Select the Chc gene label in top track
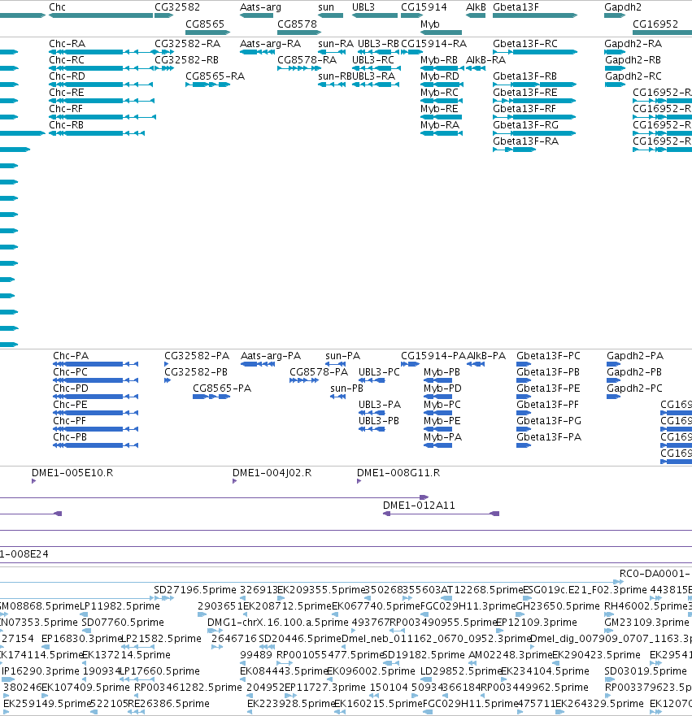The height and width of the screenshot is (716, 692). click(57, 7)
